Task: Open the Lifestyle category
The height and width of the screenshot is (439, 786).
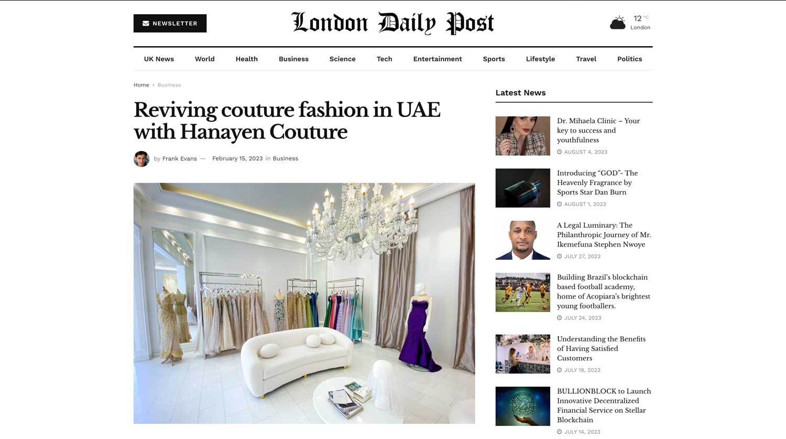Action: click(x=540, y=59)
